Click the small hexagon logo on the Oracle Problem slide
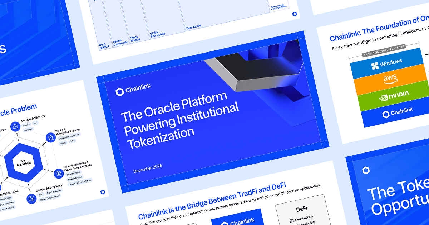 click(103, 192)
